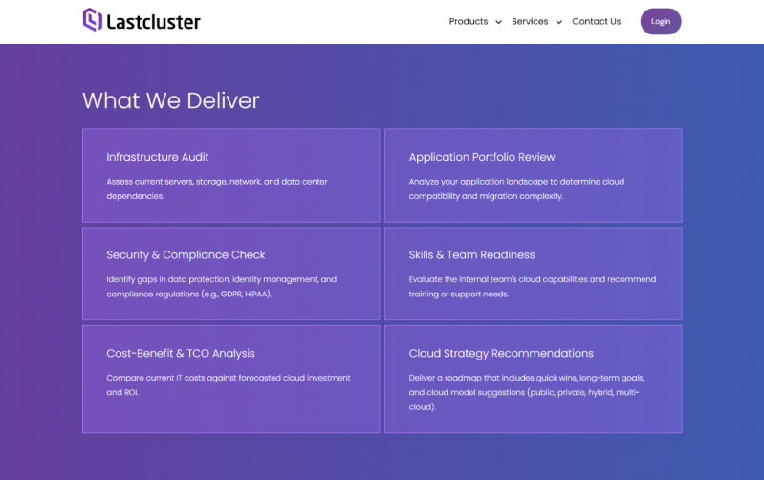This screenshot has width=764, height=480.
Task: Expand the Services dropdown chevron
Action: [558, 22]
